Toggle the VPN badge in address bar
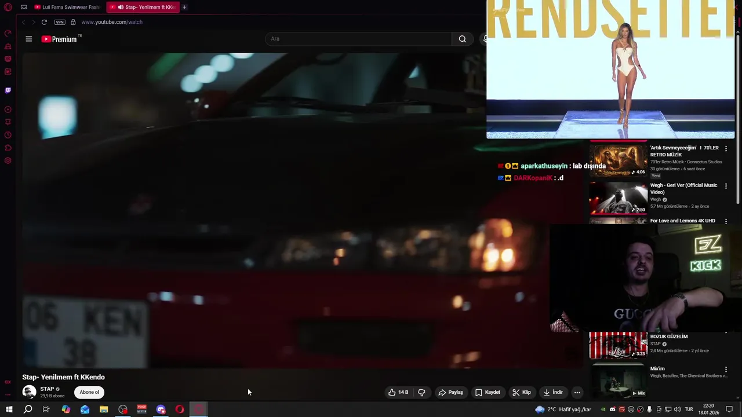 pyautogui.click(x=60, y=22)
